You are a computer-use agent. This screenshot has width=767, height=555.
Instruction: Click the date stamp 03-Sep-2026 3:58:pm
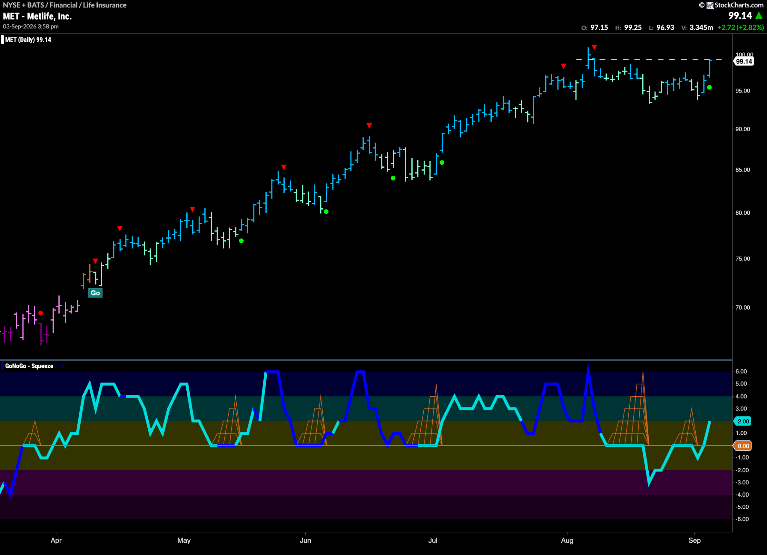31,26
